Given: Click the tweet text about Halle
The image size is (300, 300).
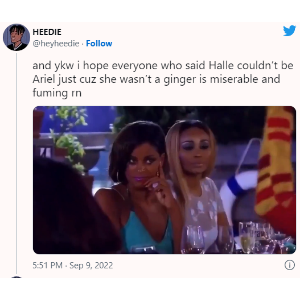Looking at the screenshot, I should pos(162,79).
